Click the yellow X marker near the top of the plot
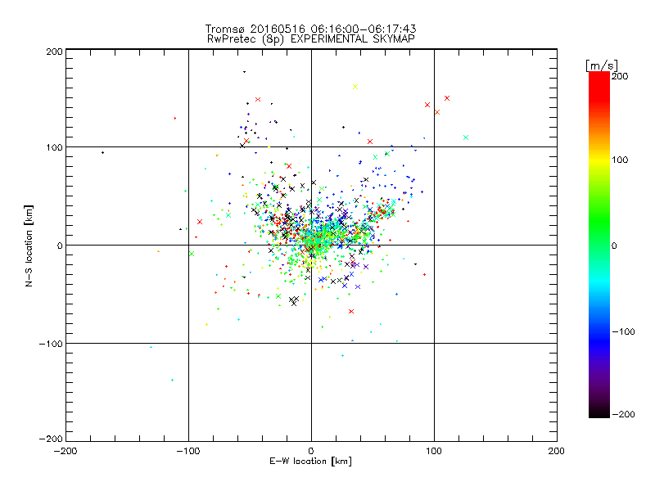 (355, 87)
